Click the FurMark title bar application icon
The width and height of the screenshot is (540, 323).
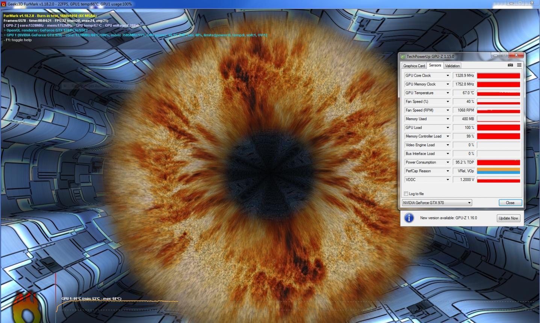point(4,4)
